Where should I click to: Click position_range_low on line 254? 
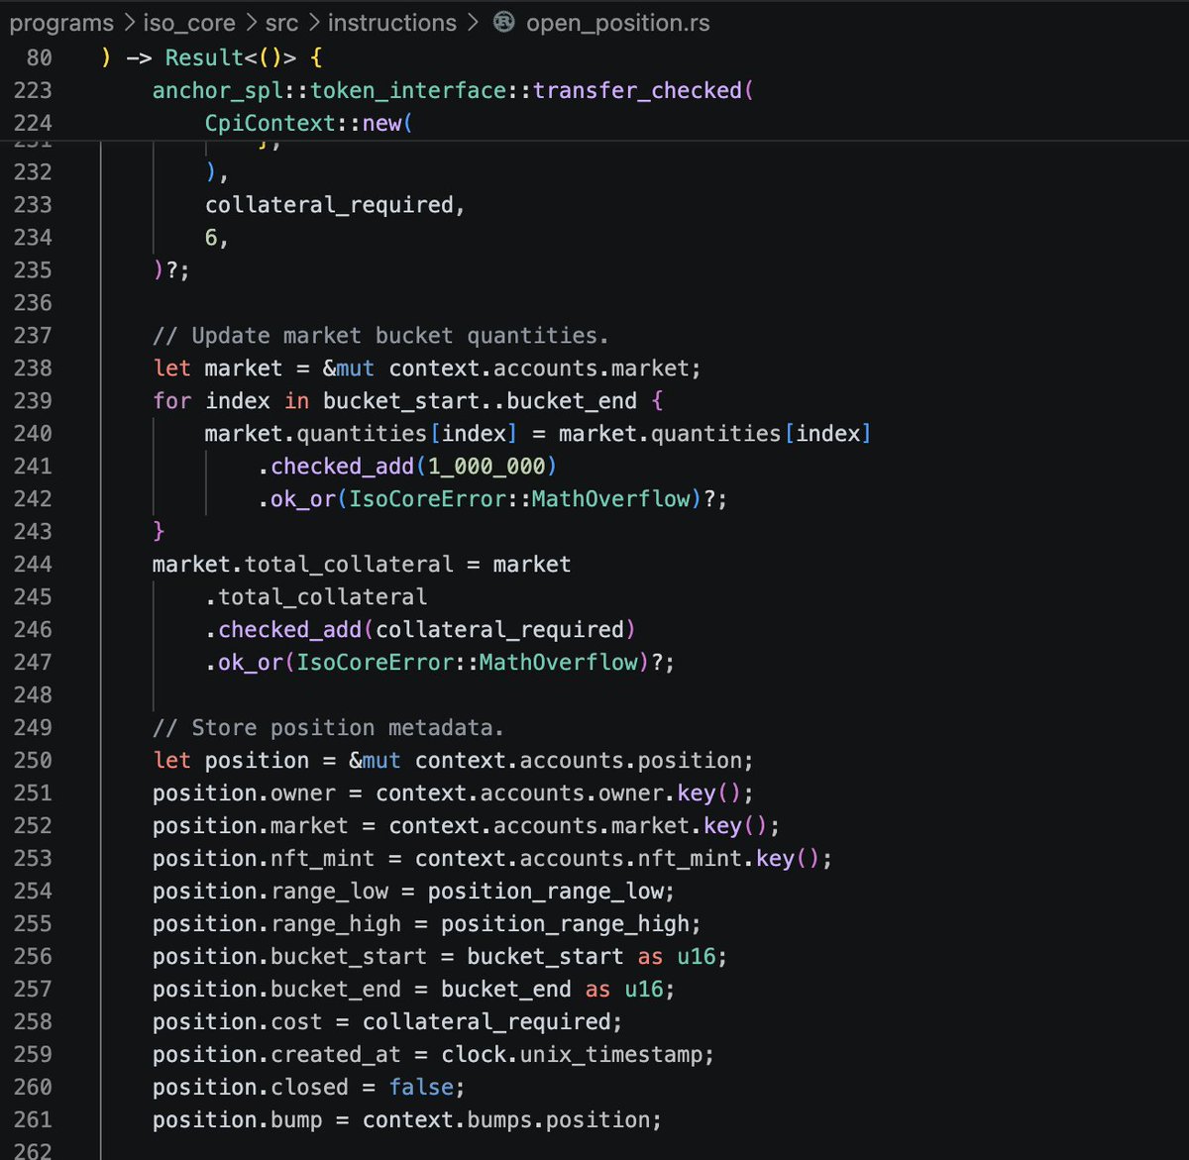click(545, 891)
